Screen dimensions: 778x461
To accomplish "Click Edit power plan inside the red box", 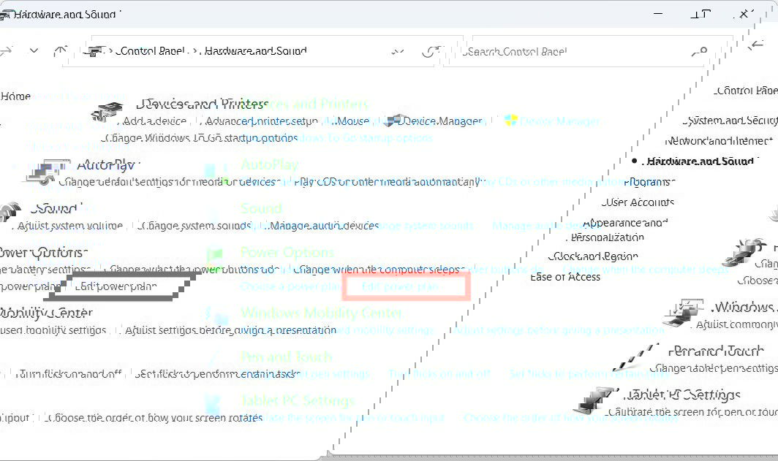I will point(401,286).
